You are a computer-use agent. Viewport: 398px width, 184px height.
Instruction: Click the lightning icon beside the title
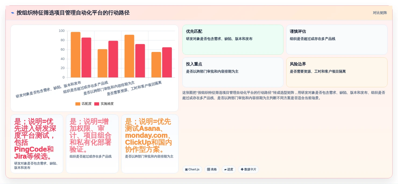coord(13,13)
